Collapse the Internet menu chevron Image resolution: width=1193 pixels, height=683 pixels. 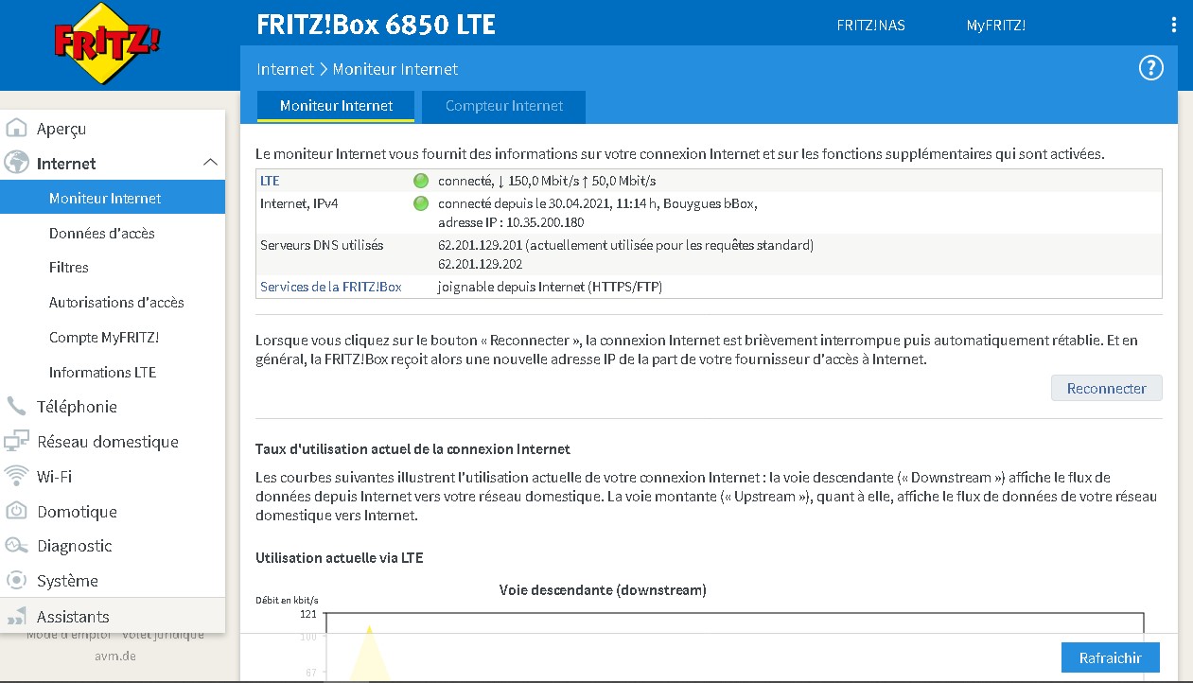pyautogui.click(x=211, y=163)
